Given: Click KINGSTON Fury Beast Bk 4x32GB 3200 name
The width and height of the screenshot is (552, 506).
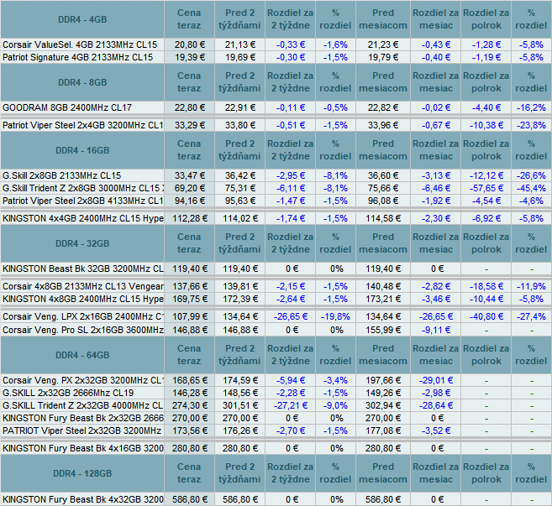Looking at the screenshot, I should [82, 499].
